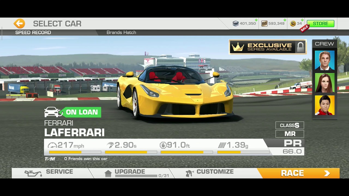The height and width of the screenshot is (196, 349).
Task: Click the 593,349 R$ balance
Action: (x=276, y=24)
